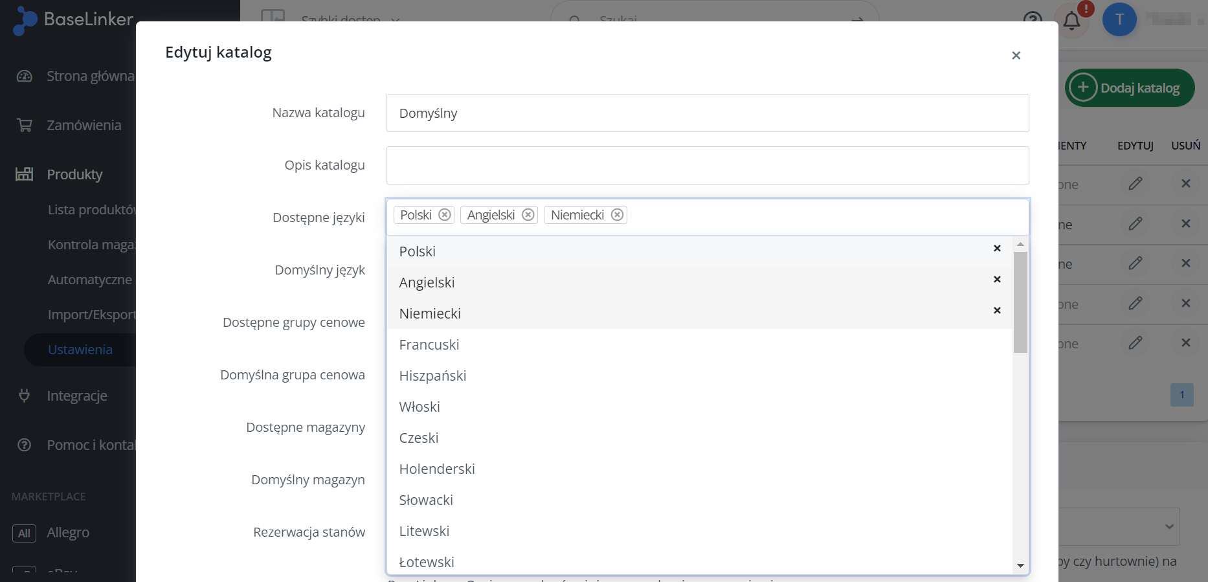
Task: Open the notifications bell
Action: coord(1072,21)
